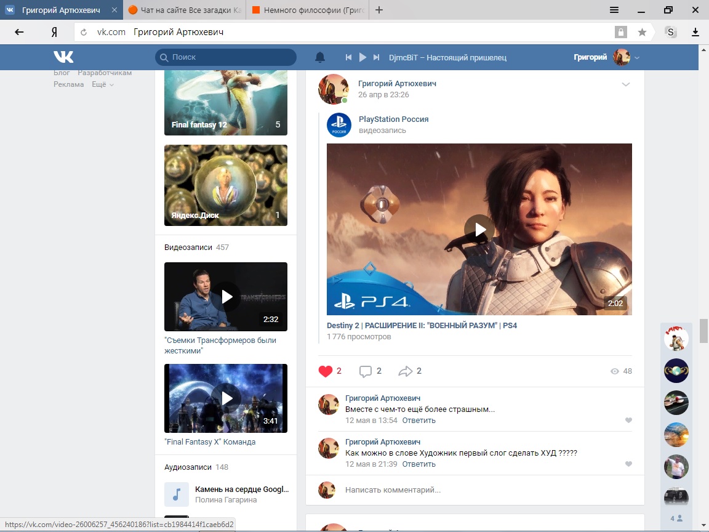Toggle the red heart like on post

tap(326, 371)
